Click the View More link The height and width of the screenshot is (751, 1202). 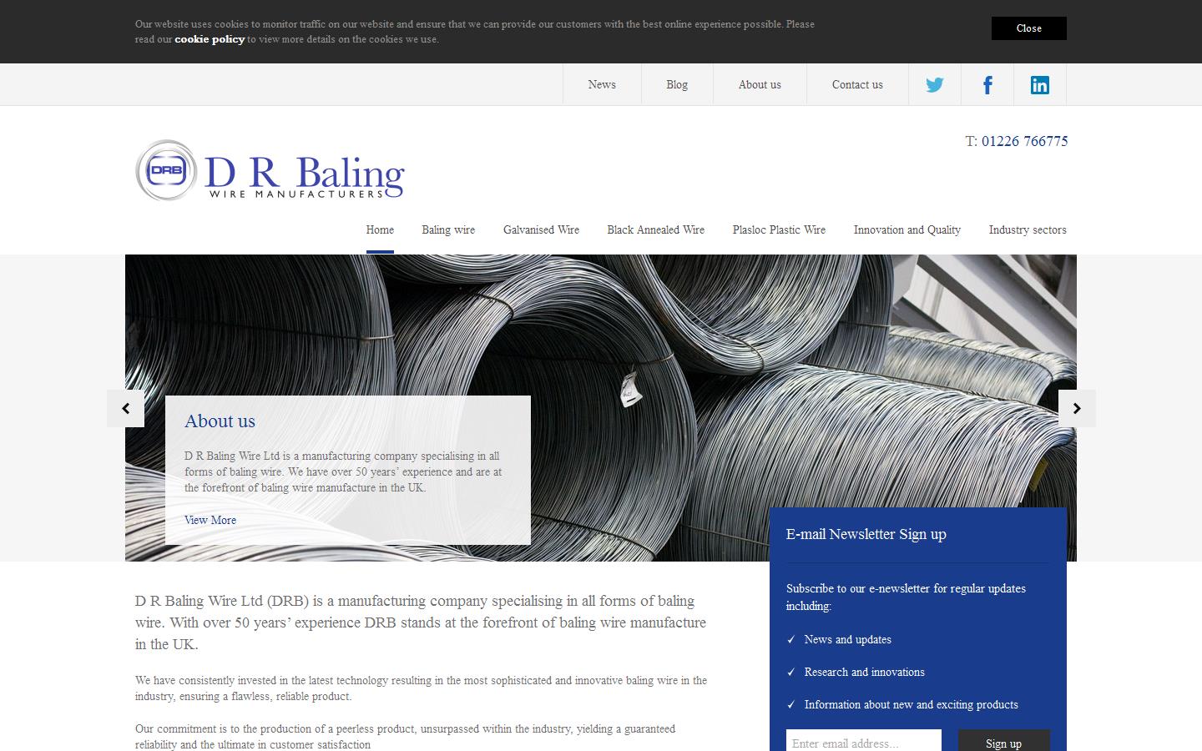[x=210, y=520]
